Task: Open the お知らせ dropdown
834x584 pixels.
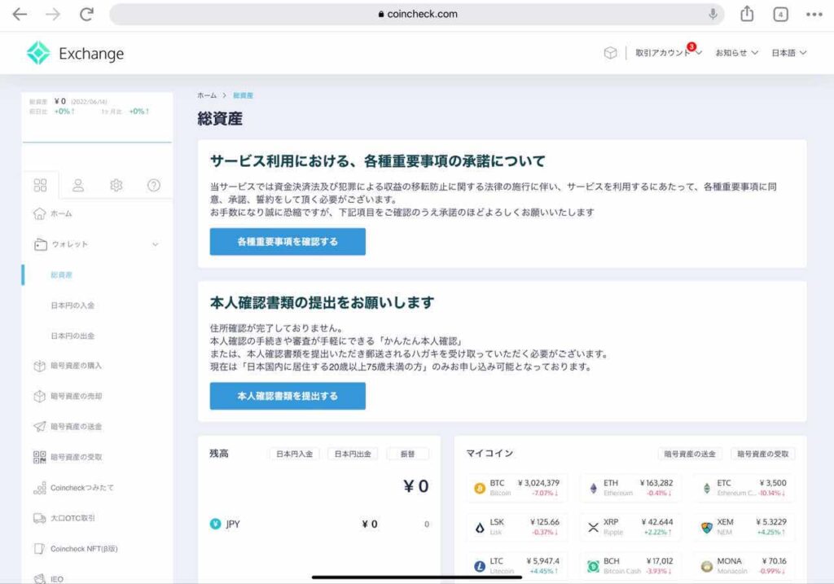Action: point(736,53)
